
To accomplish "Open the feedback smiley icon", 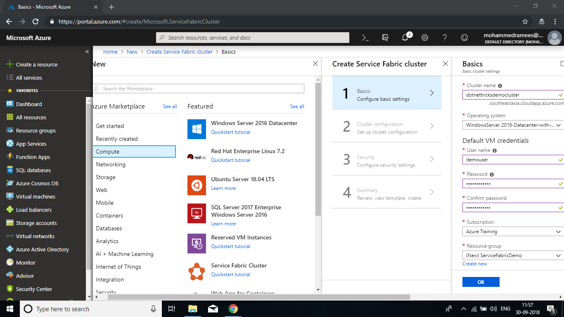I will point(464,38).
